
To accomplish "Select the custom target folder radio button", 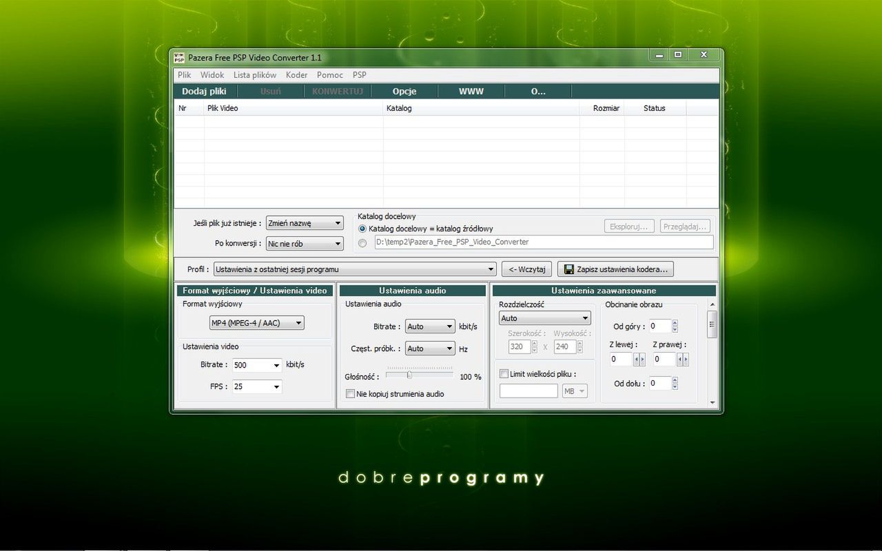I will point(362,242).
